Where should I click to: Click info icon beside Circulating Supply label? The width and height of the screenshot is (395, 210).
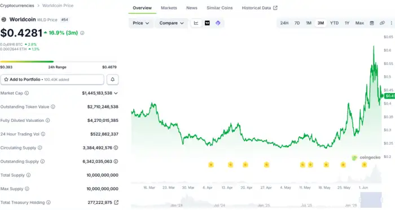tap(40, 148)
